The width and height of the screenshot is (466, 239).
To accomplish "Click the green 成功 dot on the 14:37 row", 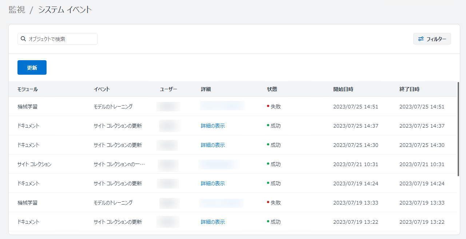I will [x=268, y=125].
